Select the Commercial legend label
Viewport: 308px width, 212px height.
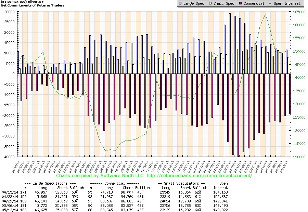tap(254, 3)
